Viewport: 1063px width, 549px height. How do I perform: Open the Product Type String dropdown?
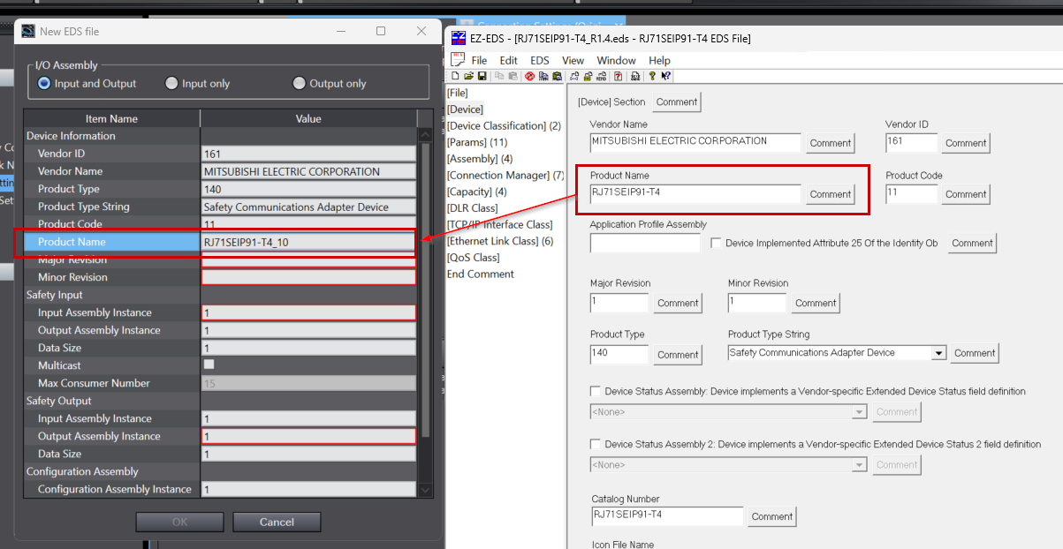(x=938, y=353)
